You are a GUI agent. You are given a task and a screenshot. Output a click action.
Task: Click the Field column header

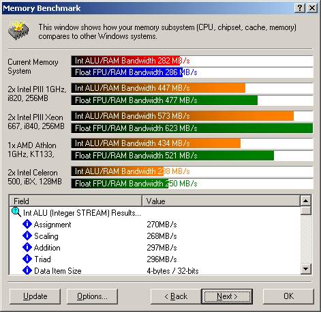(x=76, y=201)
